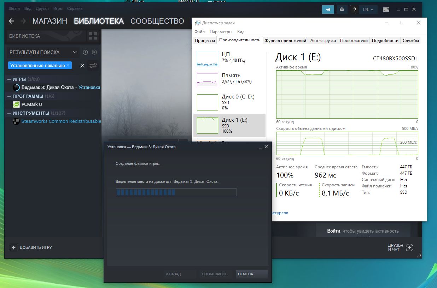The image size is (437, 288).
Task: Go forward with Steam's right arrow
Action: 23,21
